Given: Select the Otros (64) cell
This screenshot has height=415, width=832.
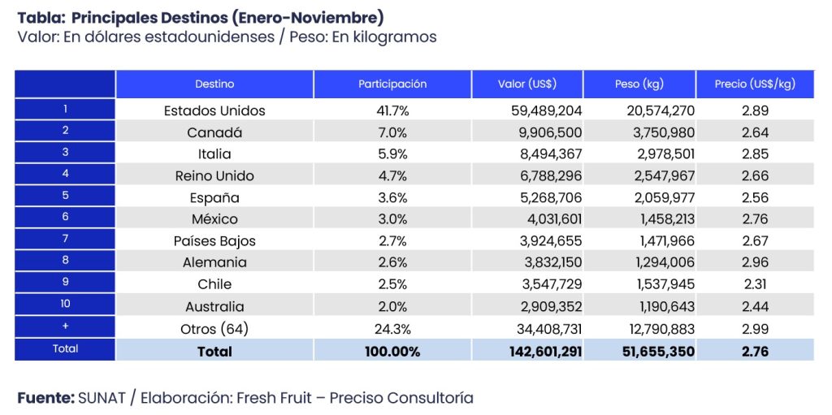Looking at the screenshot, I should click(214, 329).
